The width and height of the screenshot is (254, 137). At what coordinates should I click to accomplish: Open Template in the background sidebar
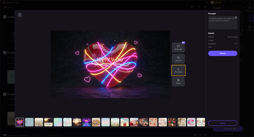[x=250, y=28]
